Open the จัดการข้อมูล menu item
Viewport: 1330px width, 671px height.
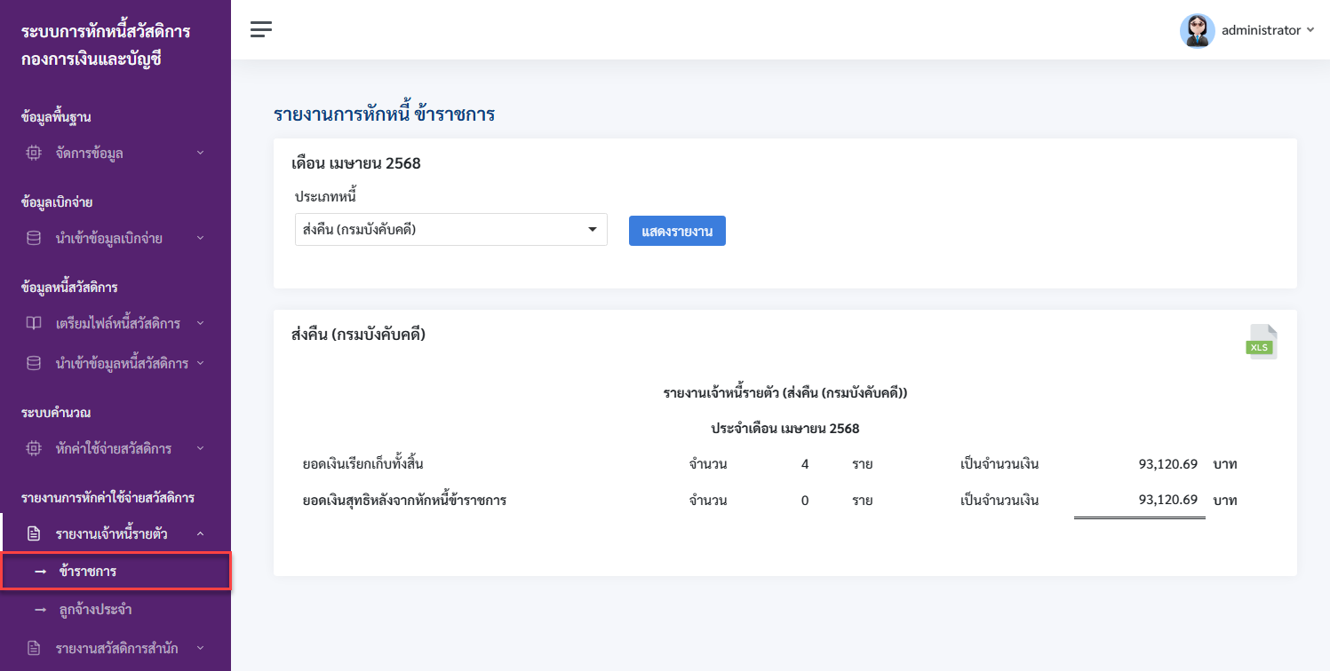[115, 153]
